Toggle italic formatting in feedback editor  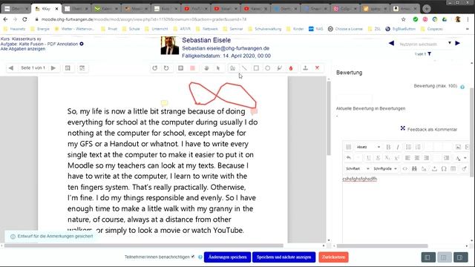(x=398, y=147)
